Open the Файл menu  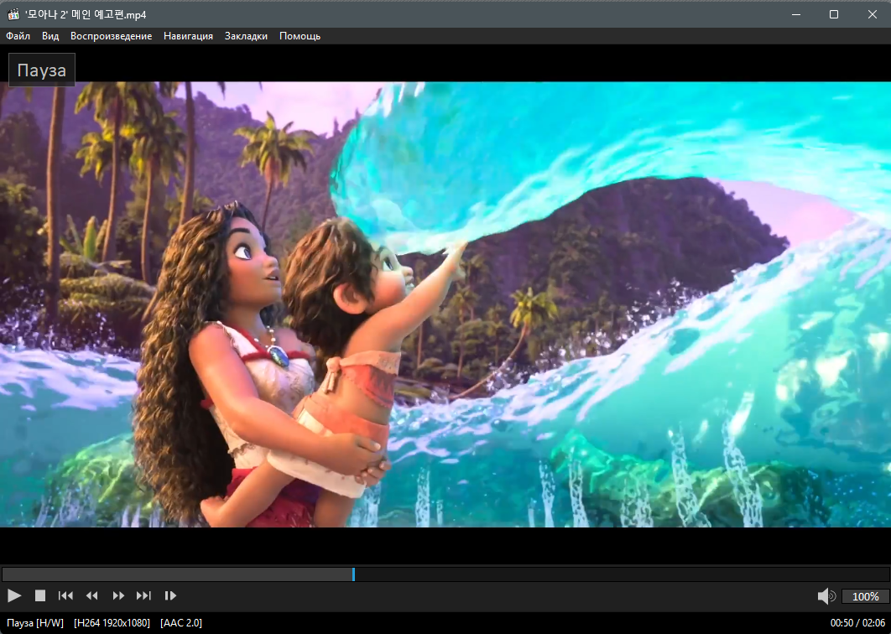coord(18,36)
